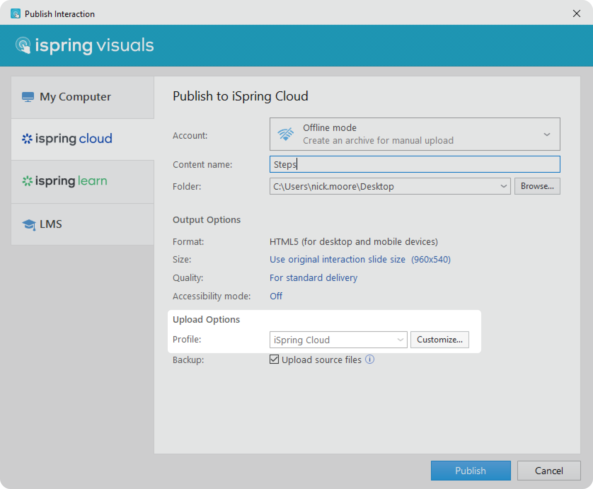Viewport: 593px width, 489px height.
Task: Click Accessibility mode Off link
Action: [276, 296]
